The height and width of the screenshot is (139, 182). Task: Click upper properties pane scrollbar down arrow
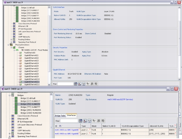click(x=179, y=79)
